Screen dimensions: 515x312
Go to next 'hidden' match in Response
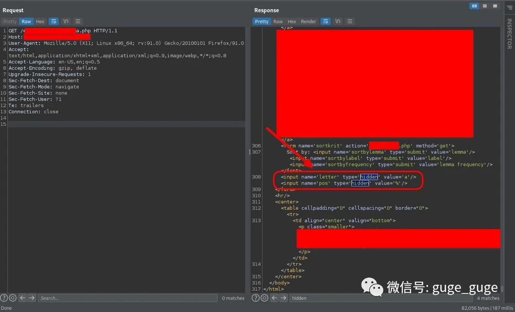(x=283, y=298)
